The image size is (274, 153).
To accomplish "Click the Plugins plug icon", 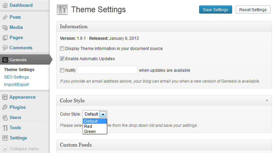I will (5, 107).
